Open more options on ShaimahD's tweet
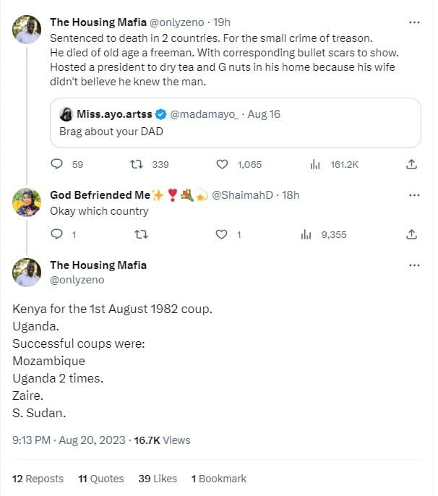 (x=413, y=195)
